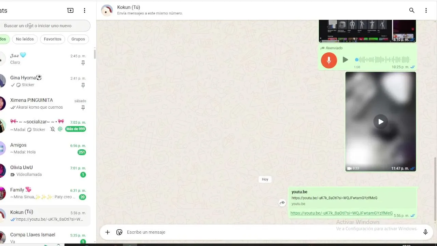This screenshot has height=246, width=437.
Task: Play the blurred video message
Action: tap(381, 122)
